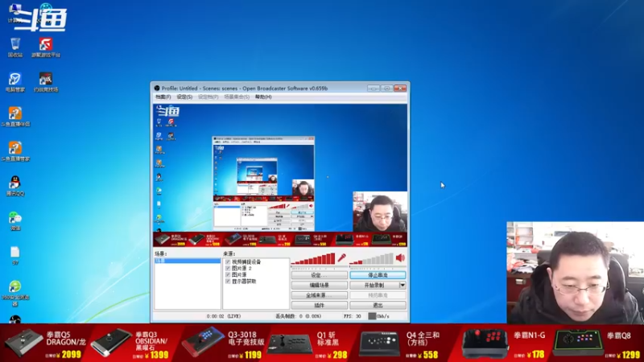Screen dimensions: 644x362
Task: Click the 开始录制 start recording button
Action: pyautogui.click(x=374, y=285)
